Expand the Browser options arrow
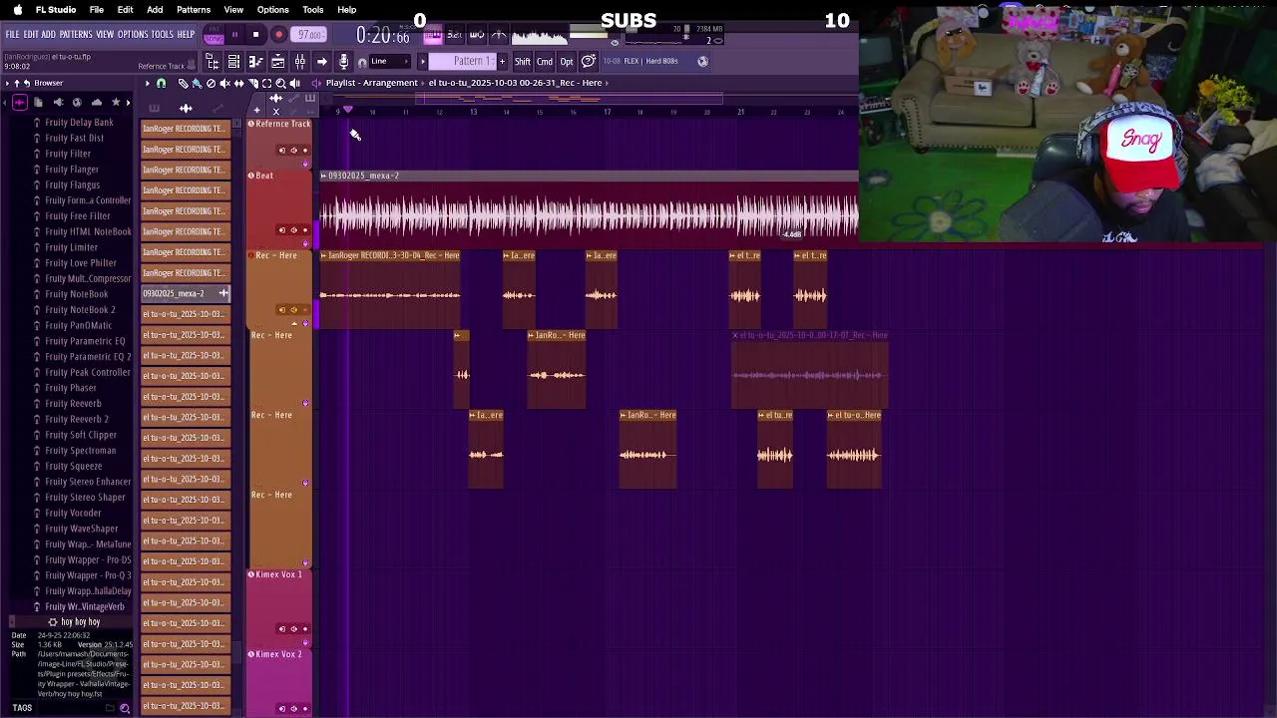1277x718 pixels. click(7, 83)
